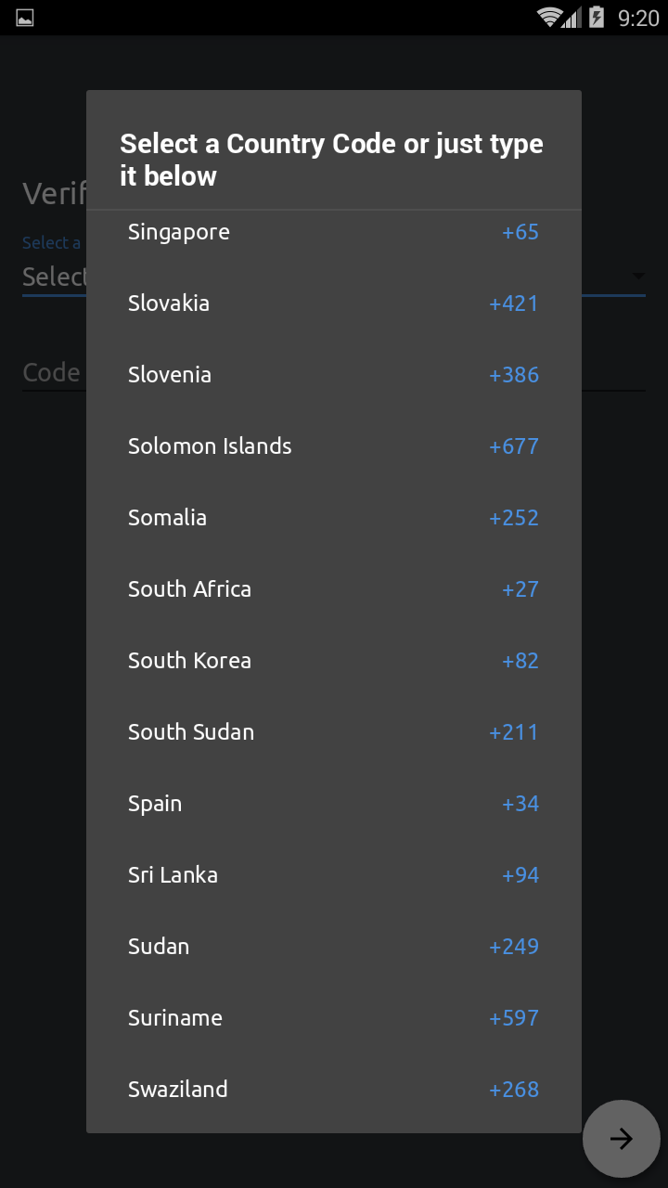The height and width of the screenshot is (1188, 668).
Task: Select Spain with code +34
Action: 334,803
